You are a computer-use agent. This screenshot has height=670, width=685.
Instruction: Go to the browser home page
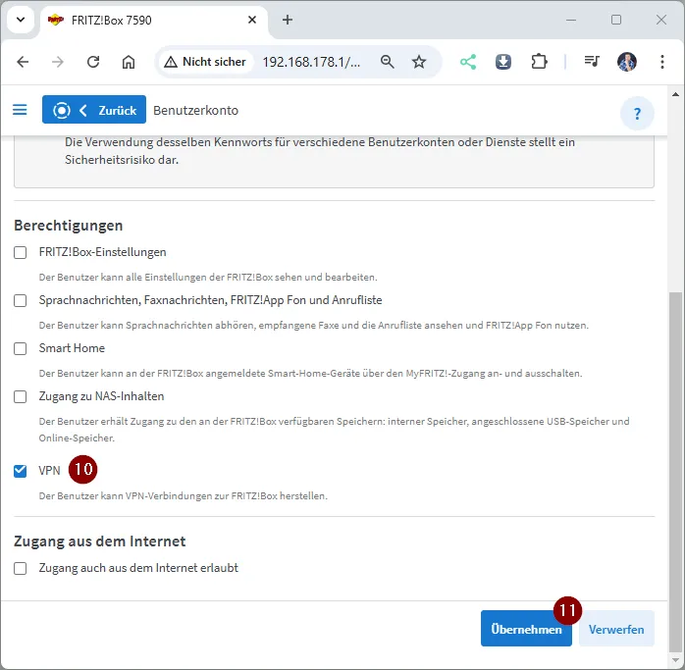pyautogui.click(x=129, y=62)
